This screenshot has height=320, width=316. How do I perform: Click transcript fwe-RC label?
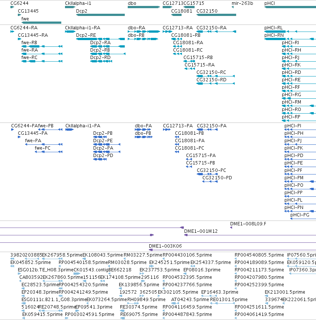pos(29,58)
